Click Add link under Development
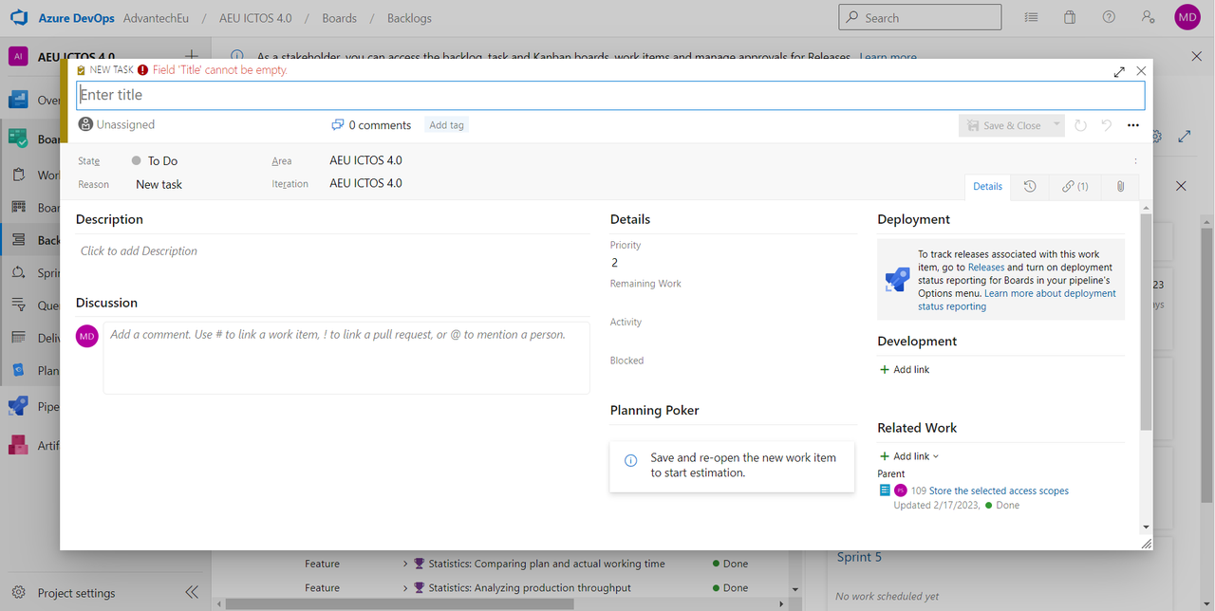 coord(905,369)
